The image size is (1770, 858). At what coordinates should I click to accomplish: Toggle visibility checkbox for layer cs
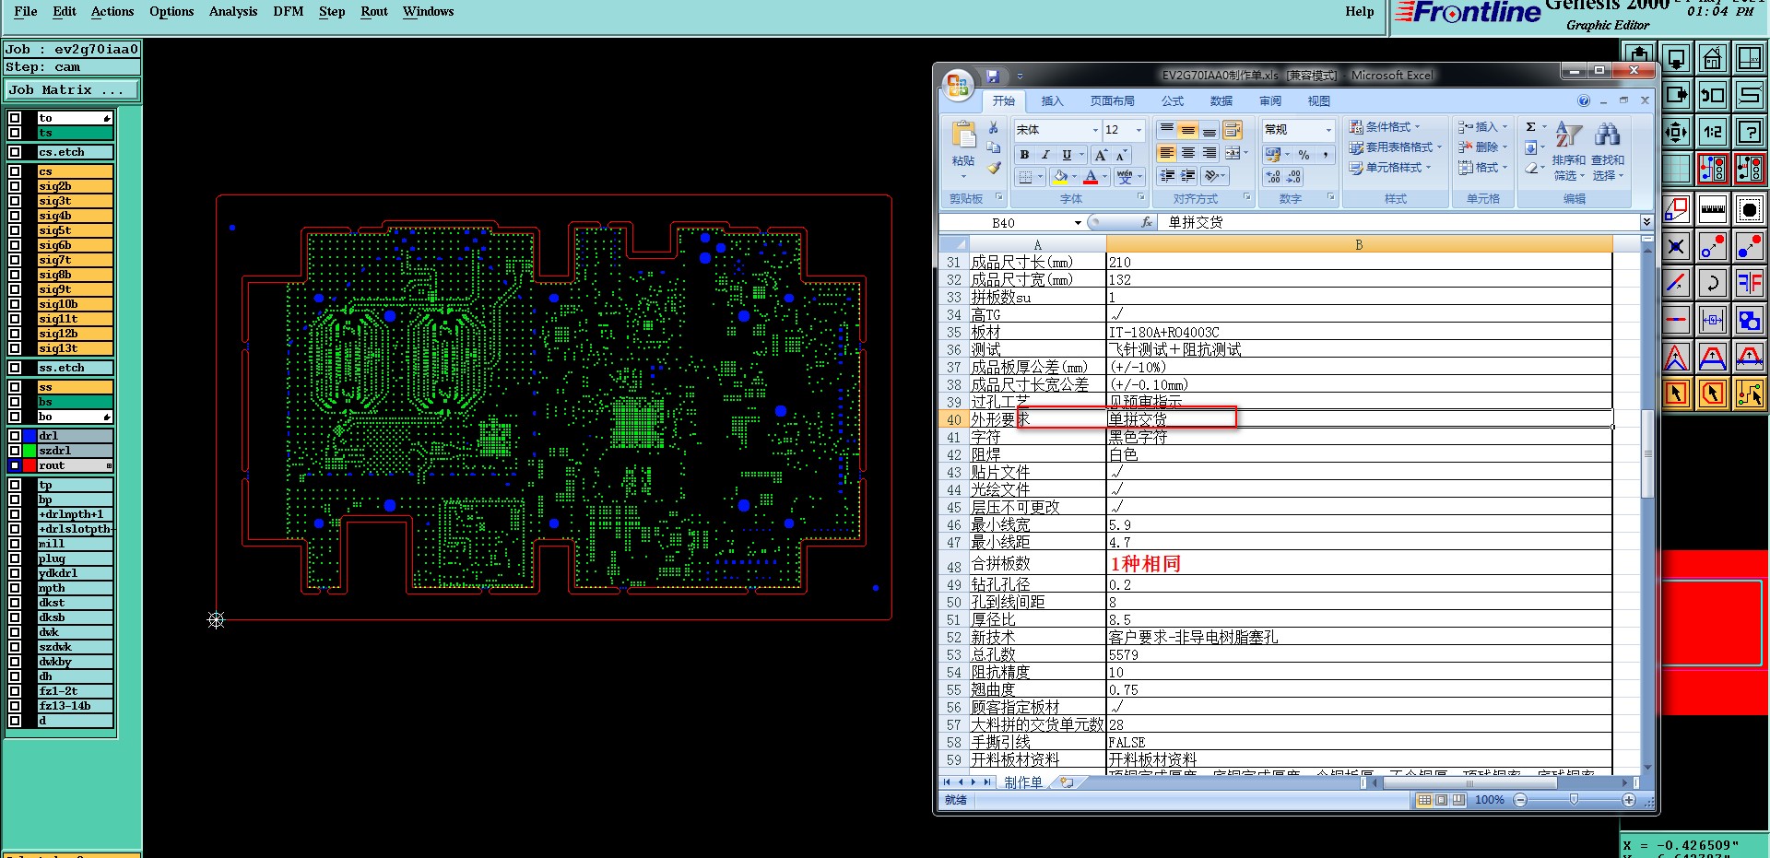coord(15,171)
